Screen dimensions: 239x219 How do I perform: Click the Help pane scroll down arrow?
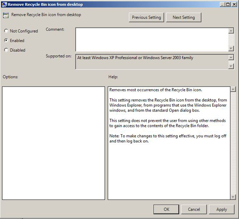tap(233, 197)
